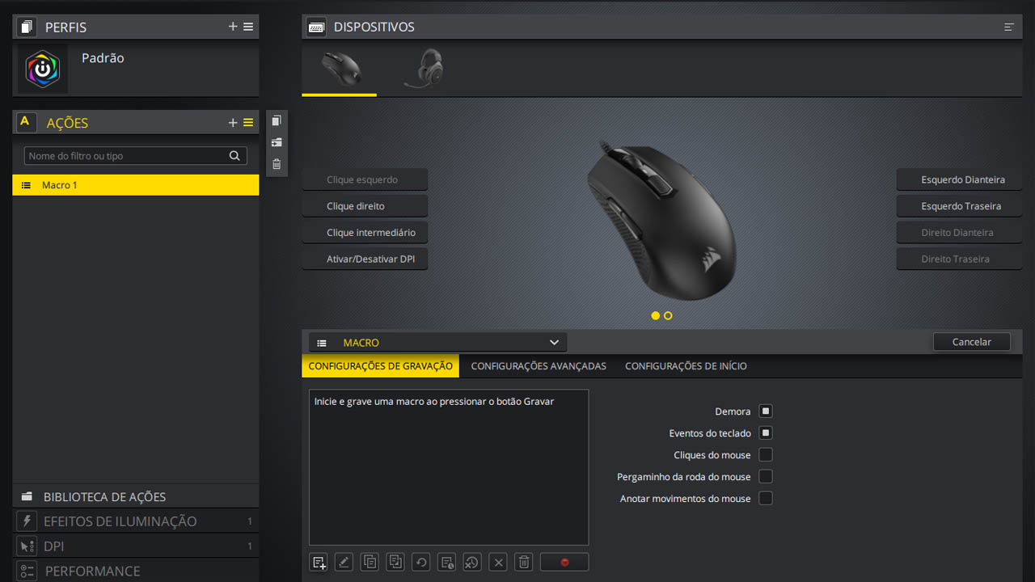Start recording with the red record button

click(564, 563)
